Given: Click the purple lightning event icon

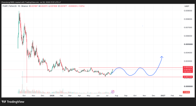Looking at the screenshot, I should tap(113, 92).
